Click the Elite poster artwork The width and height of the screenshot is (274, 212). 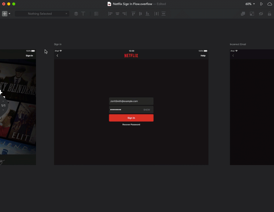[22, 122]
